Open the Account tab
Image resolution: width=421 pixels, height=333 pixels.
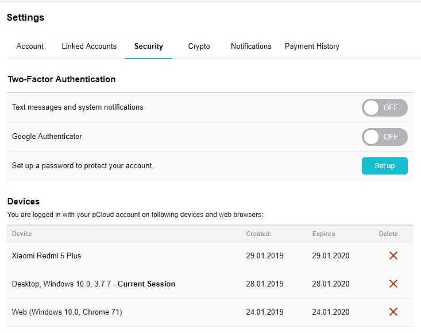(30, 46)
